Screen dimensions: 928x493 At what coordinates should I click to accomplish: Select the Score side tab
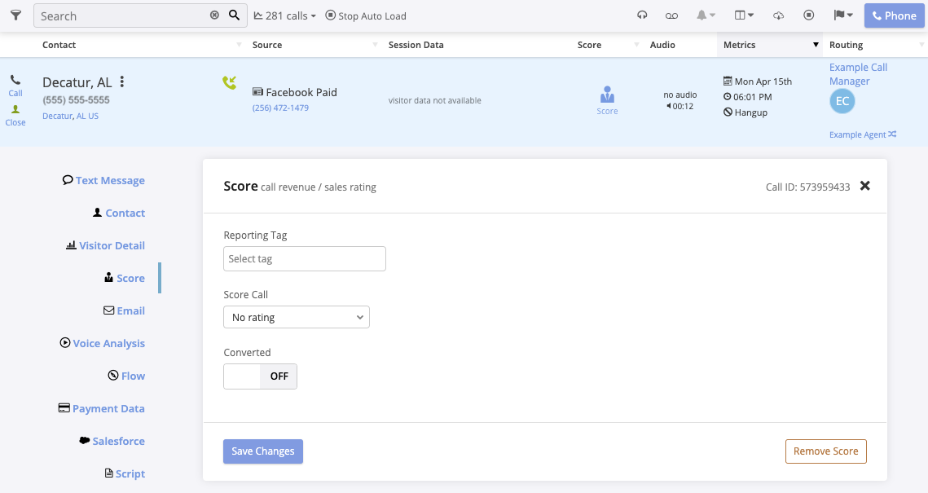click(125, 278)
